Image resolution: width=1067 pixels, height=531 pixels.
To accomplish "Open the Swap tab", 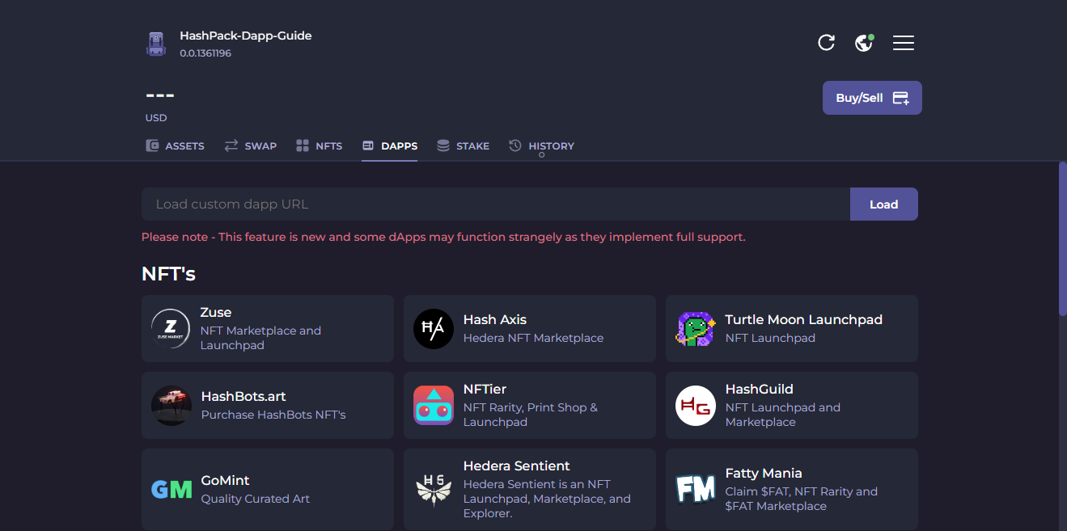I will [x=251, y=146].
